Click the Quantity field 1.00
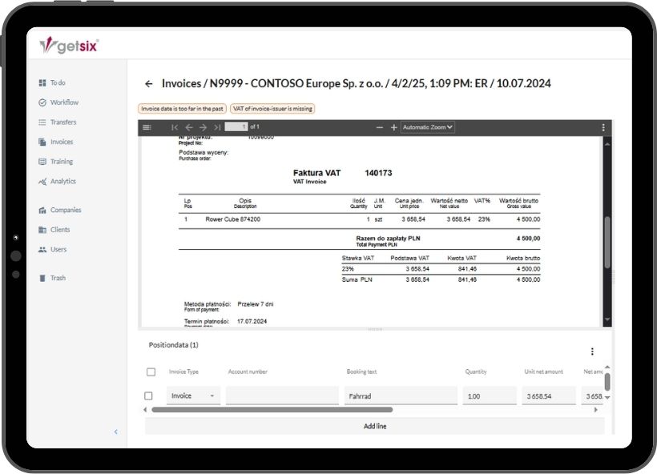This screenshot has height=474, width=657. [x=490, y=396]
